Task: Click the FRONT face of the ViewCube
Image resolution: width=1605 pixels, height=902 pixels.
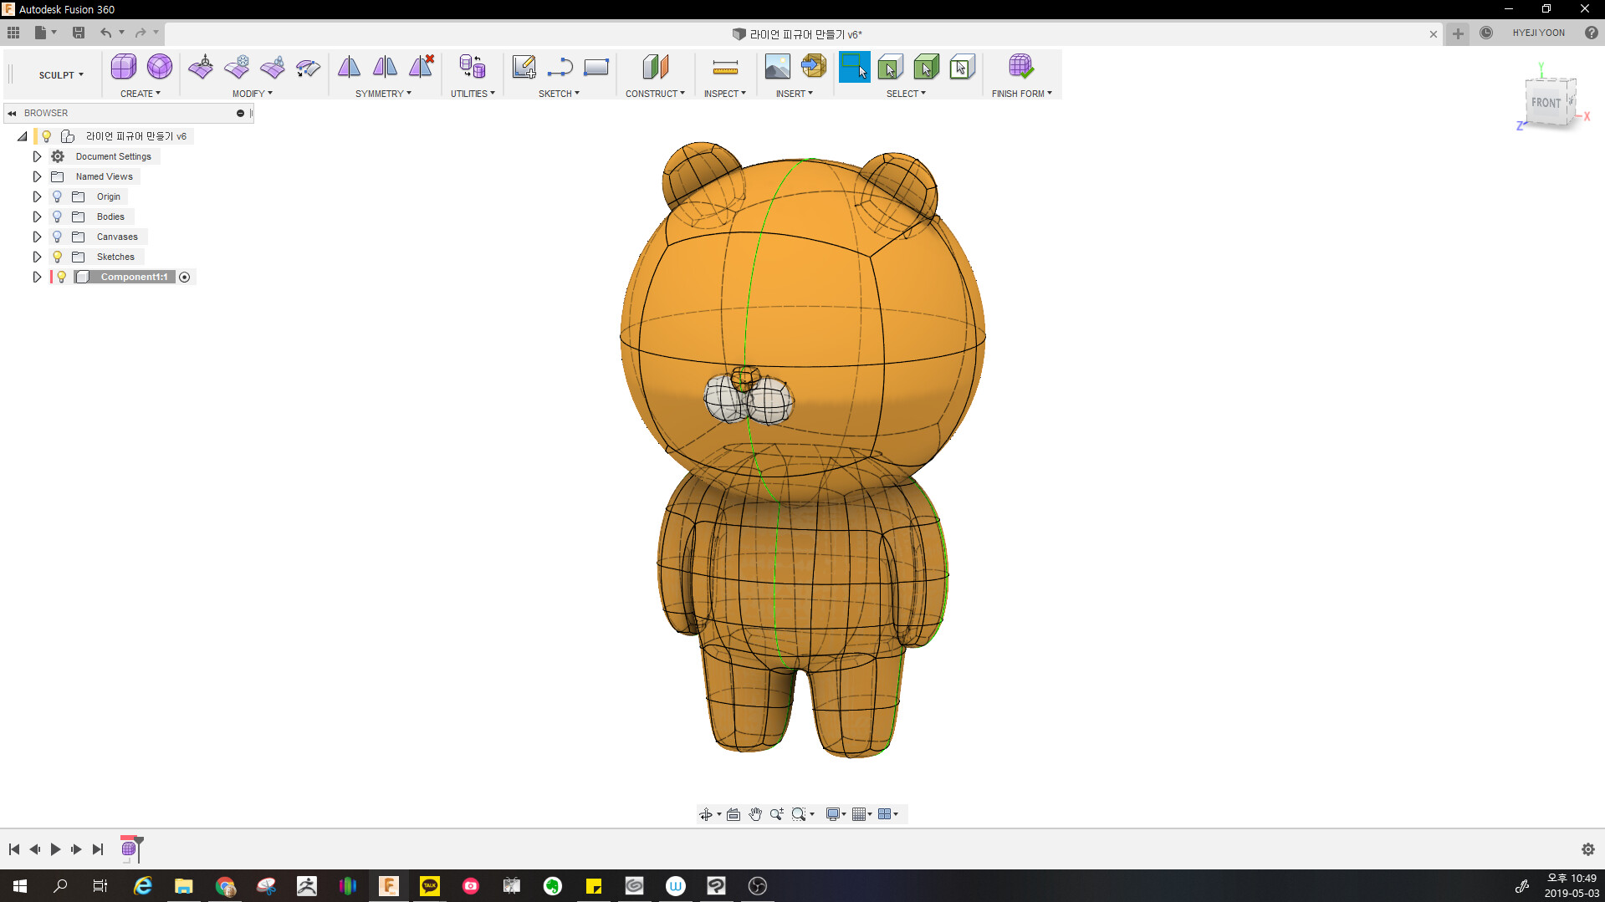Action: click(1546, 103)
